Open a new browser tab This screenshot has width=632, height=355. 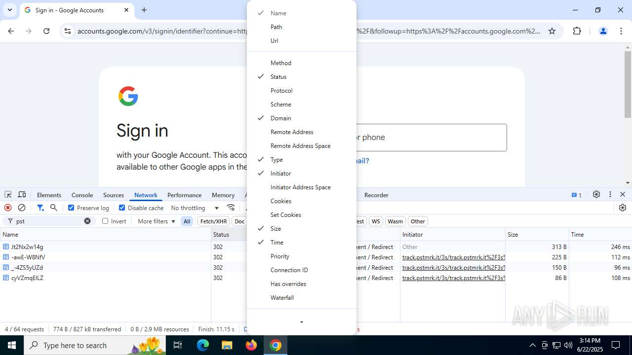click(x=144, y=10)
